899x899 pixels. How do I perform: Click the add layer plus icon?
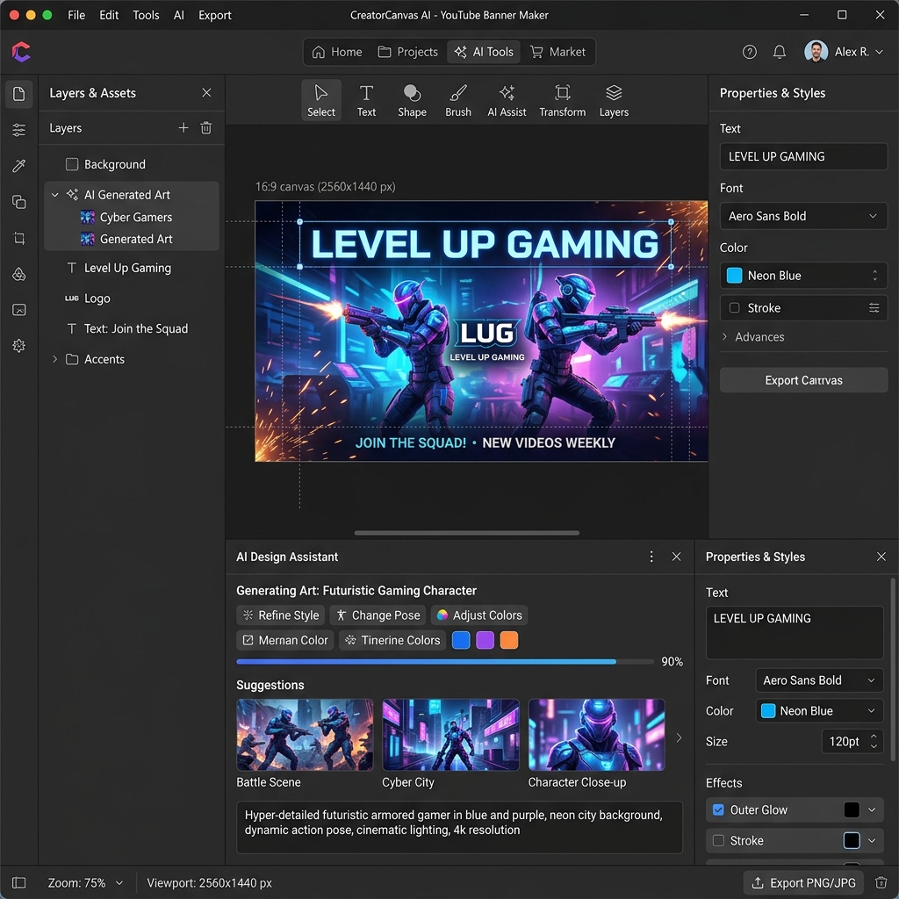tap(183, 128)
